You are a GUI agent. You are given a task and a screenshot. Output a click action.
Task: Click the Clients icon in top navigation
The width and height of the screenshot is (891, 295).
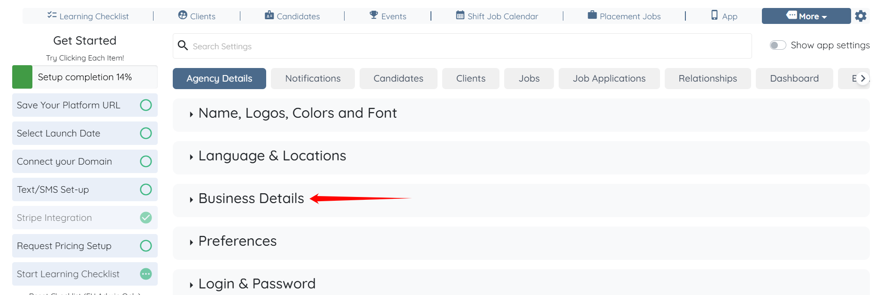coord(183,15)
